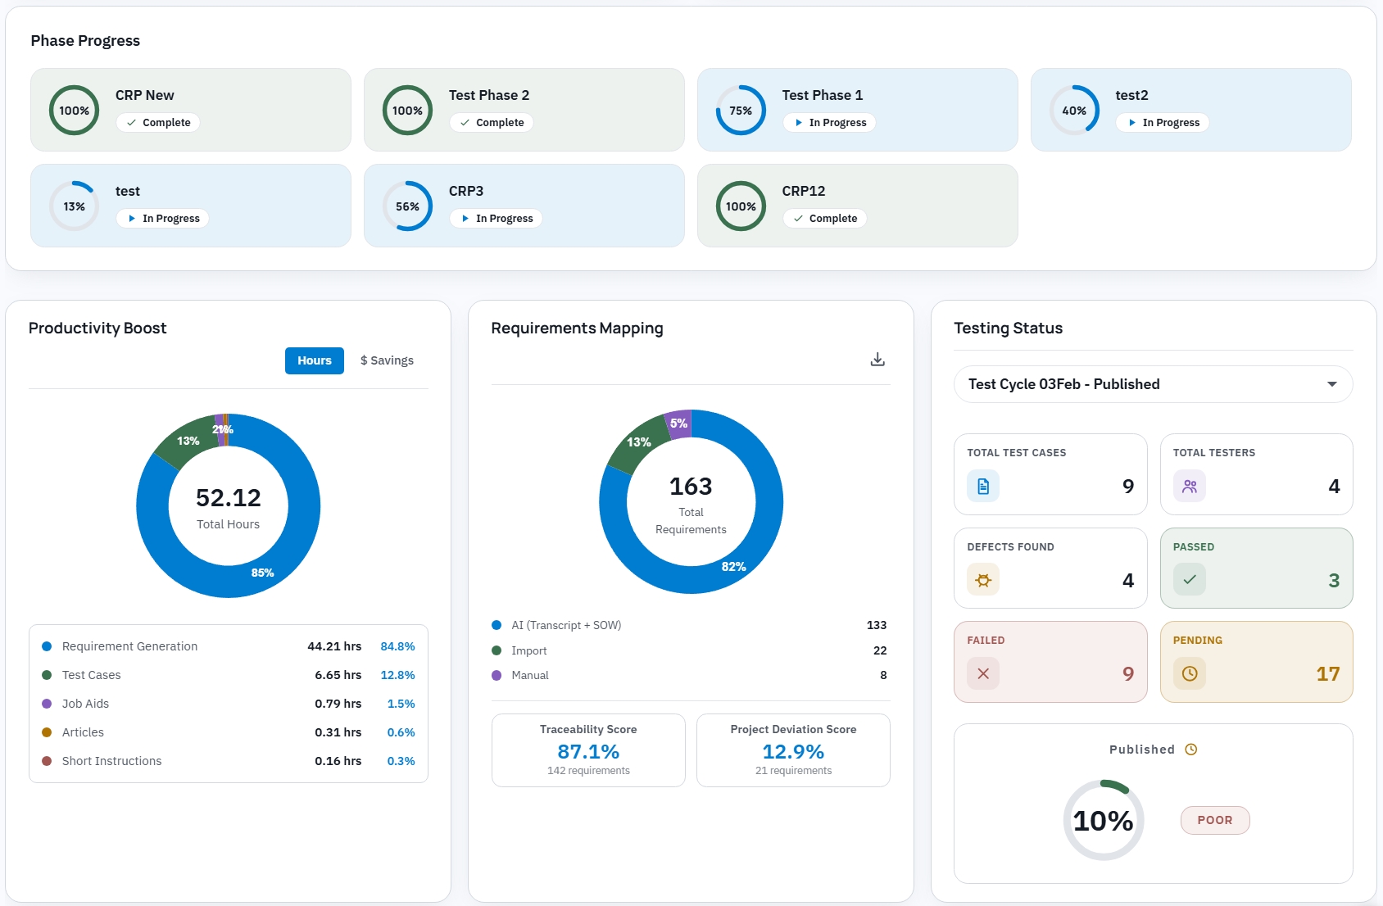Click the POOR rating badge
1383x906 pixels.
(1215, 820)
